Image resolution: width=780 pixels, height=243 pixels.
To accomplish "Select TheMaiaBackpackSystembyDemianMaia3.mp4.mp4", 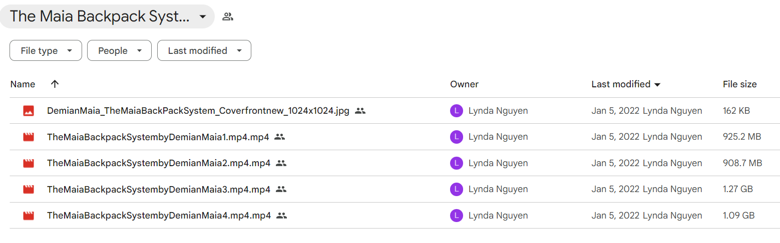I will point(159,190).
